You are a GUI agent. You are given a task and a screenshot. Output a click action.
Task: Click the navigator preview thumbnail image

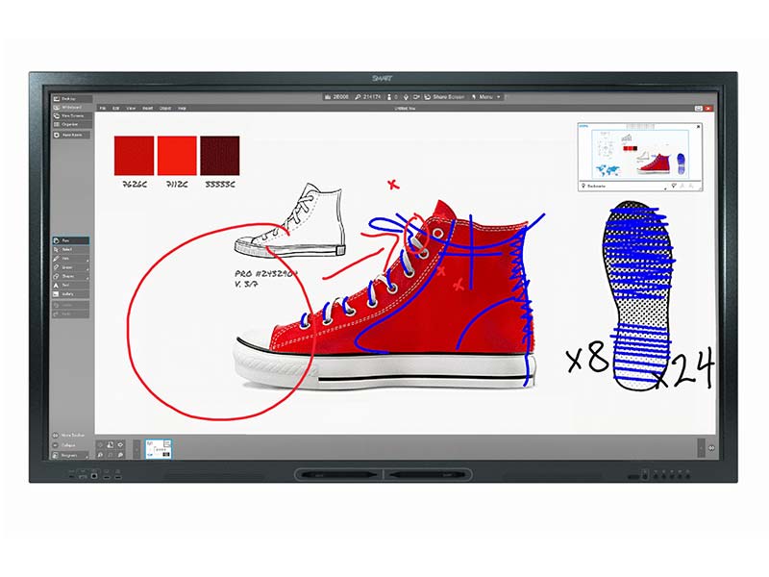click(639, 153)
